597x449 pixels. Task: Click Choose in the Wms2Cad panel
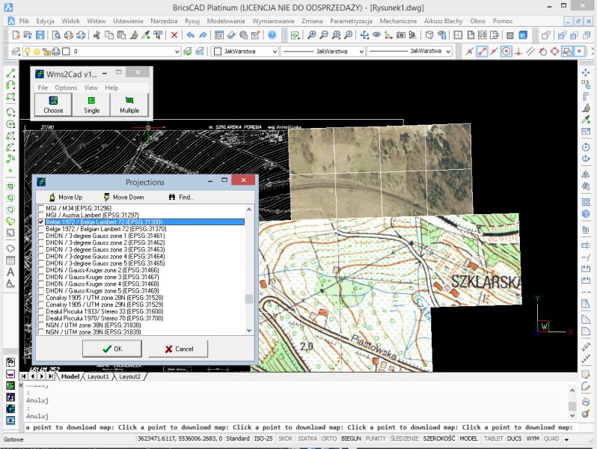tap(53, 105)
